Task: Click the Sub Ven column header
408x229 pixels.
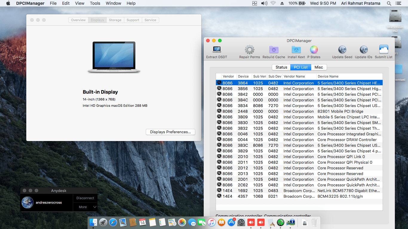Action: pos(259,76)
